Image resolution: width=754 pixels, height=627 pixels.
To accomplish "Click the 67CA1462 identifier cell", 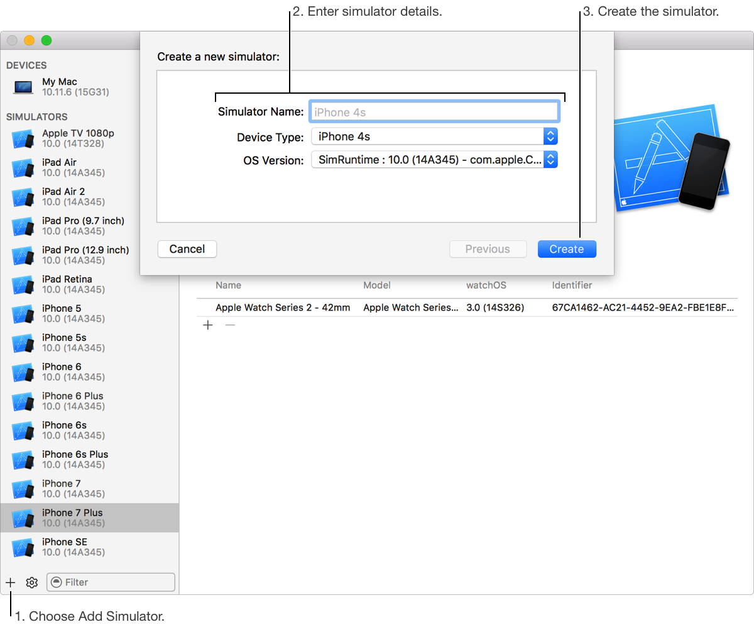I will pos(643,308).
